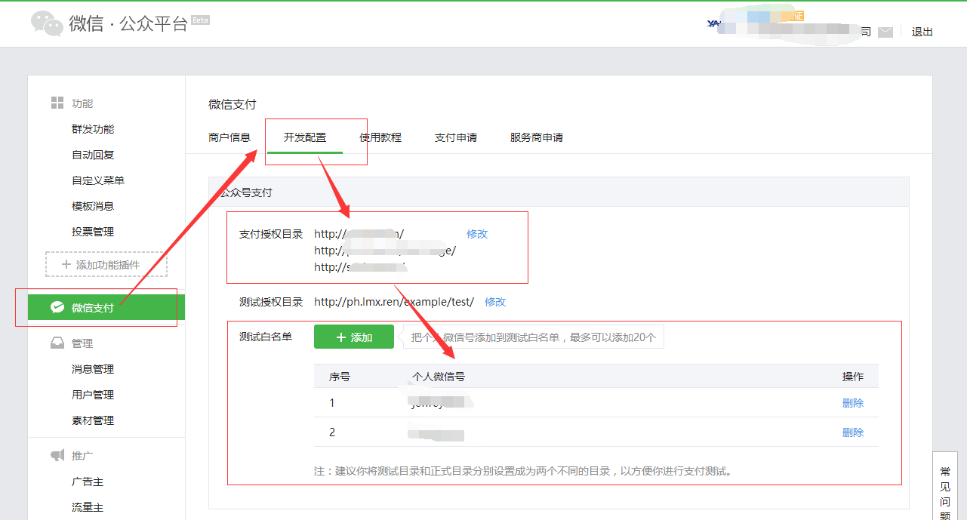
Task: Delete whitelist entry number 1
Action: point(853,403)
